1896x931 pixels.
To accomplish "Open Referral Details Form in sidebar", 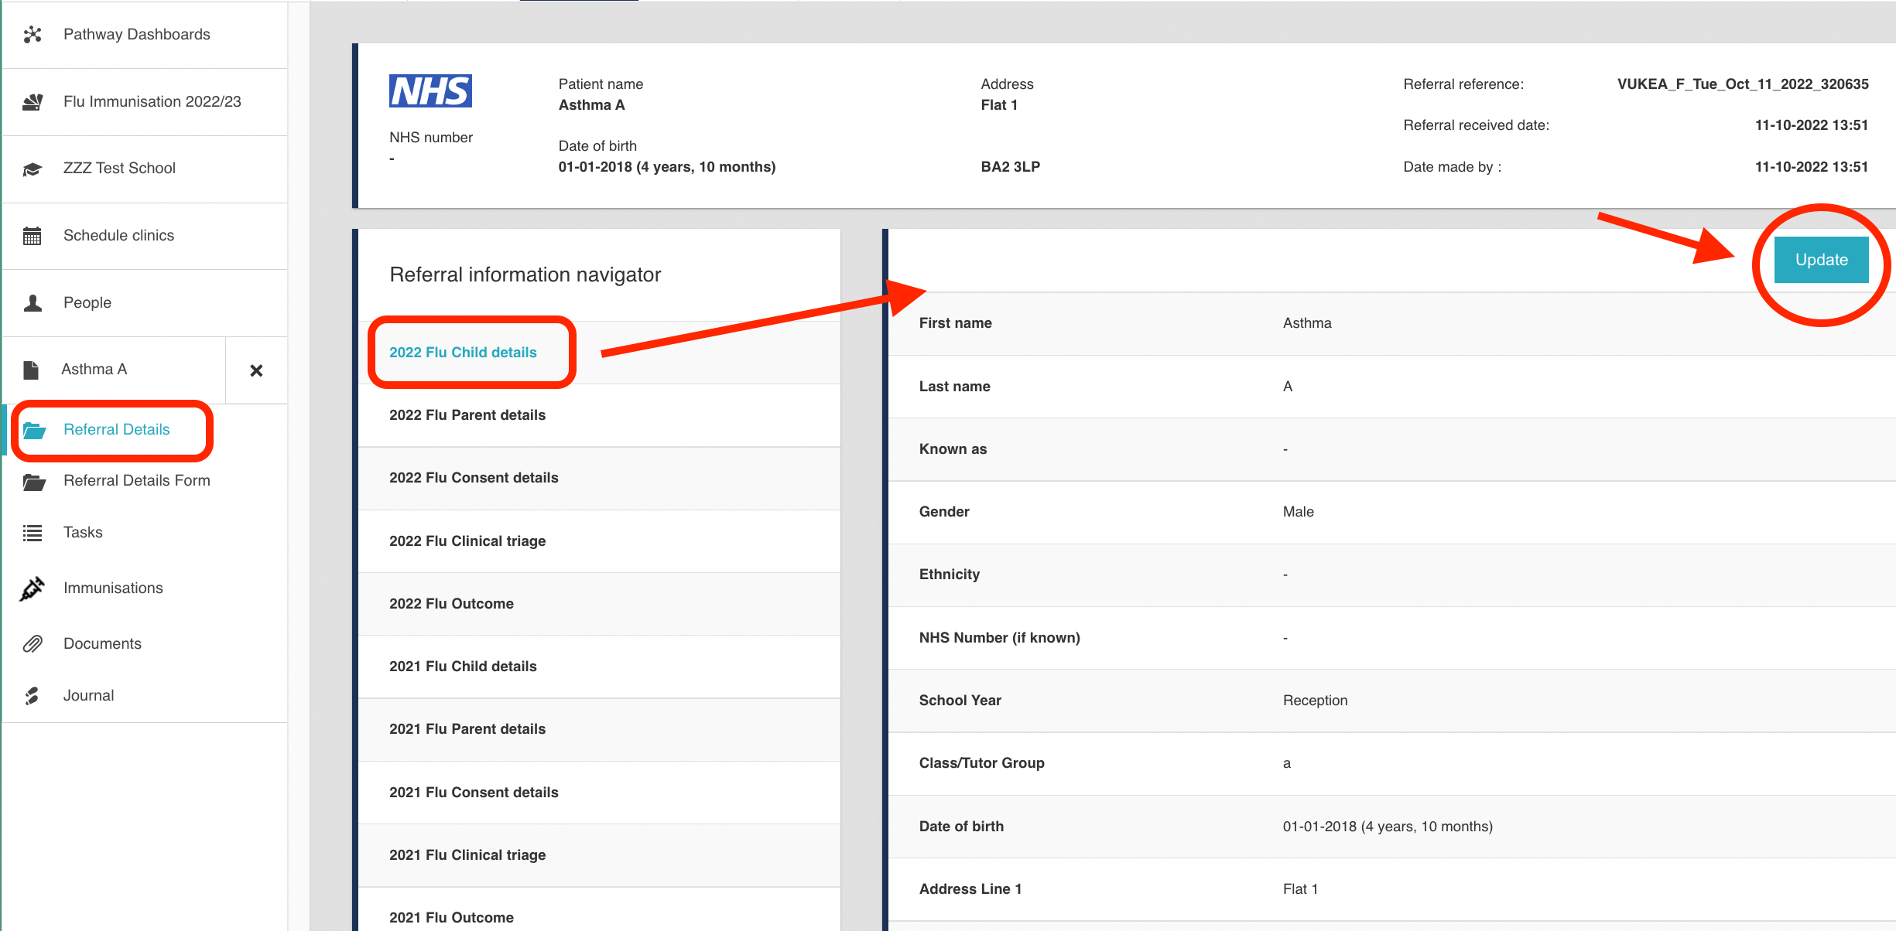I will click(x=137, y=481).
